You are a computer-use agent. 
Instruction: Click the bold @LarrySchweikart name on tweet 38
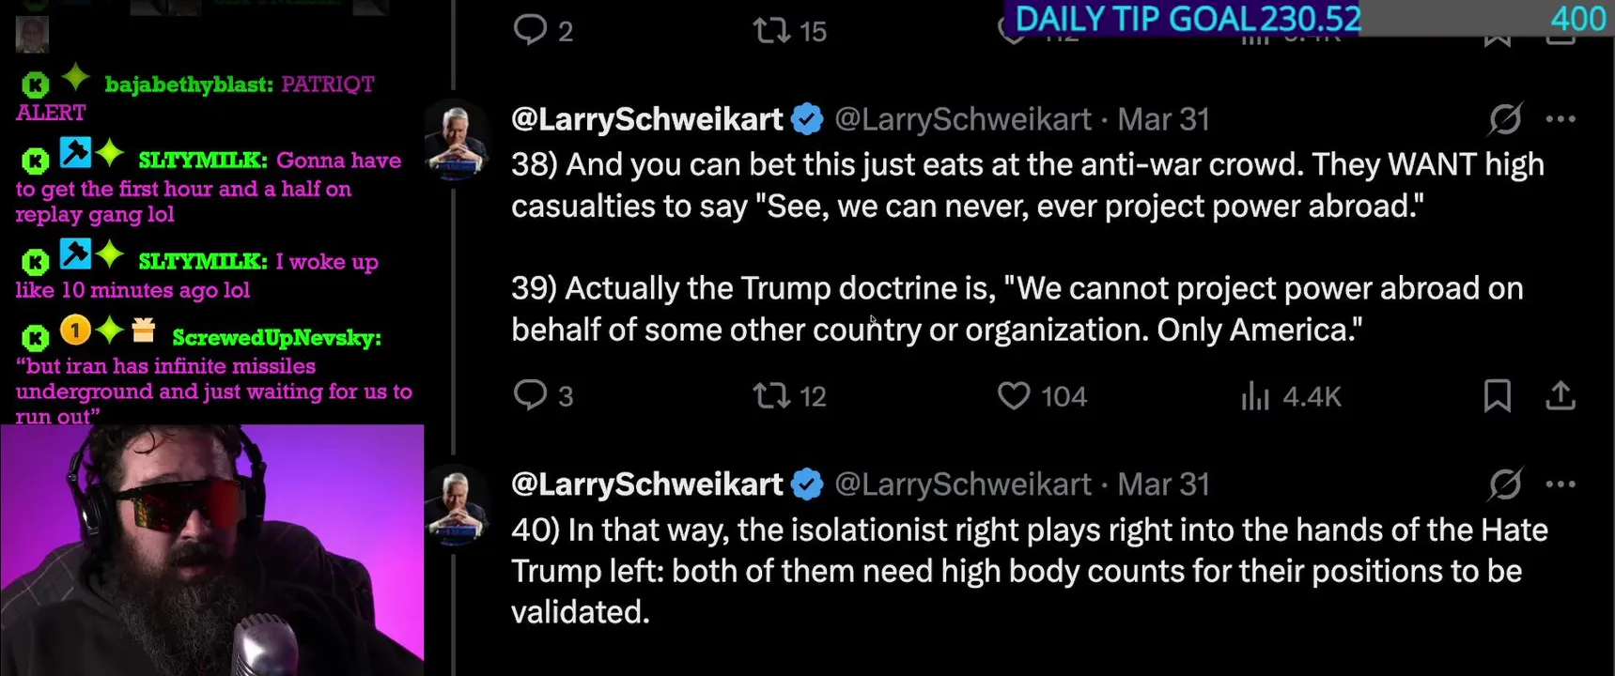pyautogui.click(x=646, y=119)
